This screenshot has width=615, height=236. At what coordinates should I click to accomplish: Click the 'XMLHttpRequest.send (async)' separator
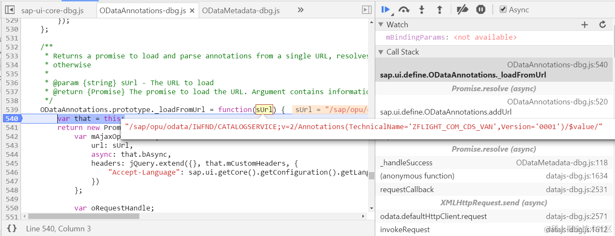(494, 203)
